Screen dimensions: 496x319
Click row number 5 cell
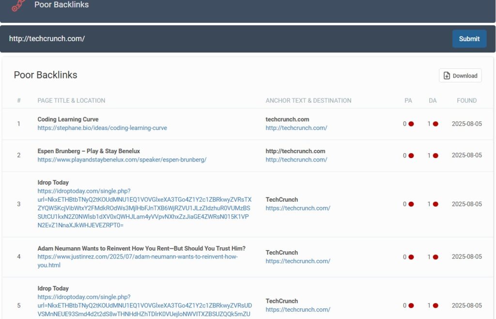[19, 306]
